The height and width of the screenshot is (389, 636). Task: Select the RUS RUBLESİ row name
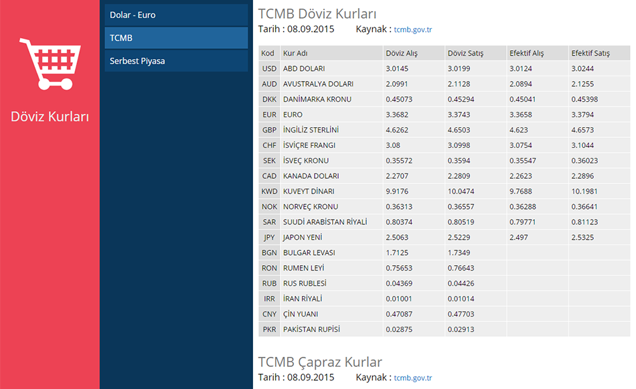[x=305, y=283]
